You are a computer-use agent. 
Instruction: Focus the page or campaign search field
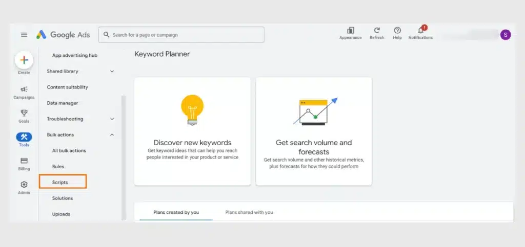tap(181, 35)
